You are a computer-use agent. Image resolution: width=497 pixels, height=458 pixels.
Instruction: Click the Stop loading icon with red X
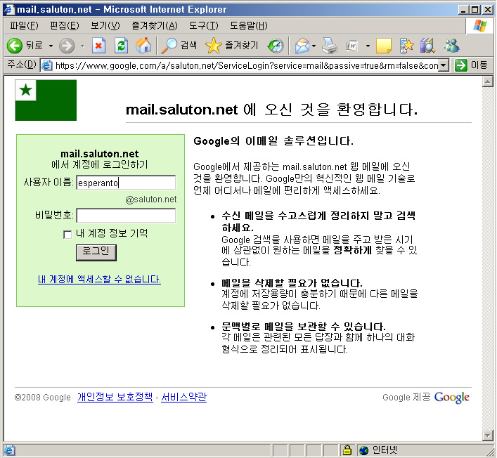coord(98,46)
